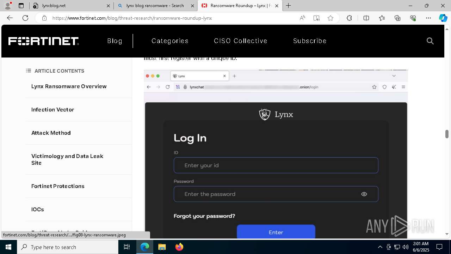Open Browser essentials icon

pyautogui.click(x=413, y=18)
